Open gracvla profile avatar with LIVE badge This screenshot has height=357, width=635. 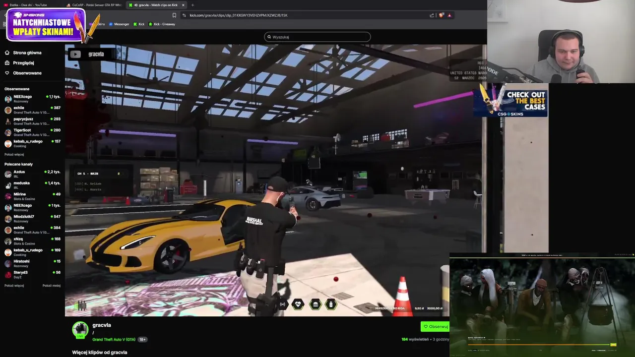click(80, 330)
